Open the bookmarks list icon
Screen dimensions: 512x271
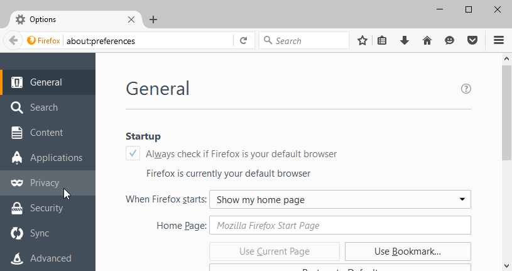pos(383,40)
